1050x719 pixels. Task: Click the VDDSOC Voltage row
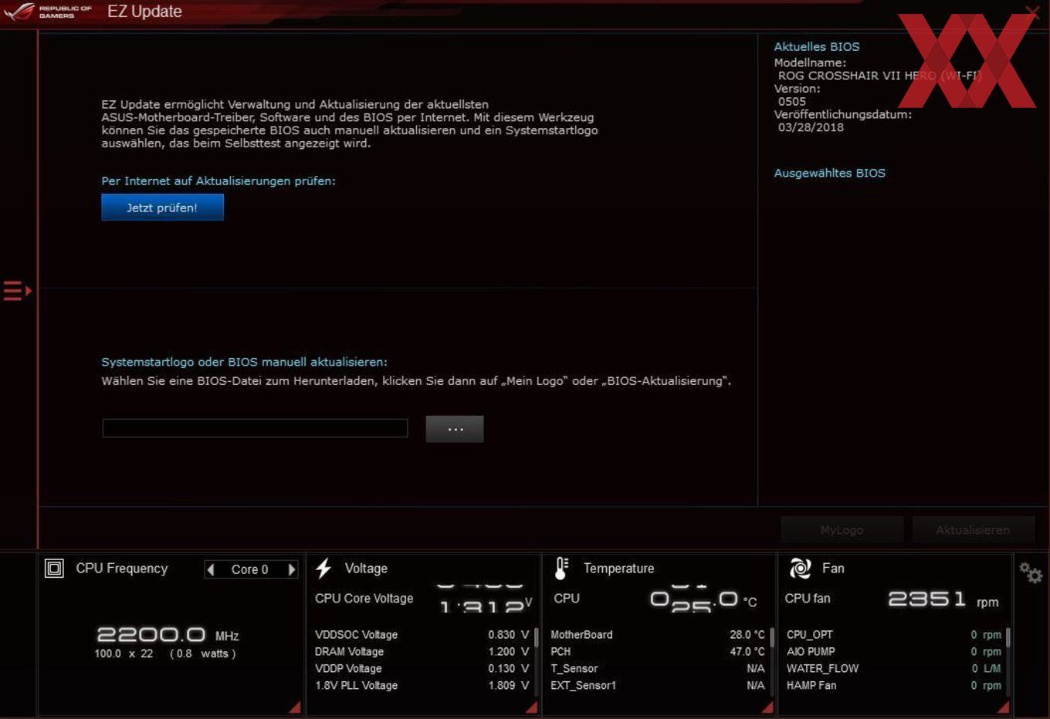[422, 635]
